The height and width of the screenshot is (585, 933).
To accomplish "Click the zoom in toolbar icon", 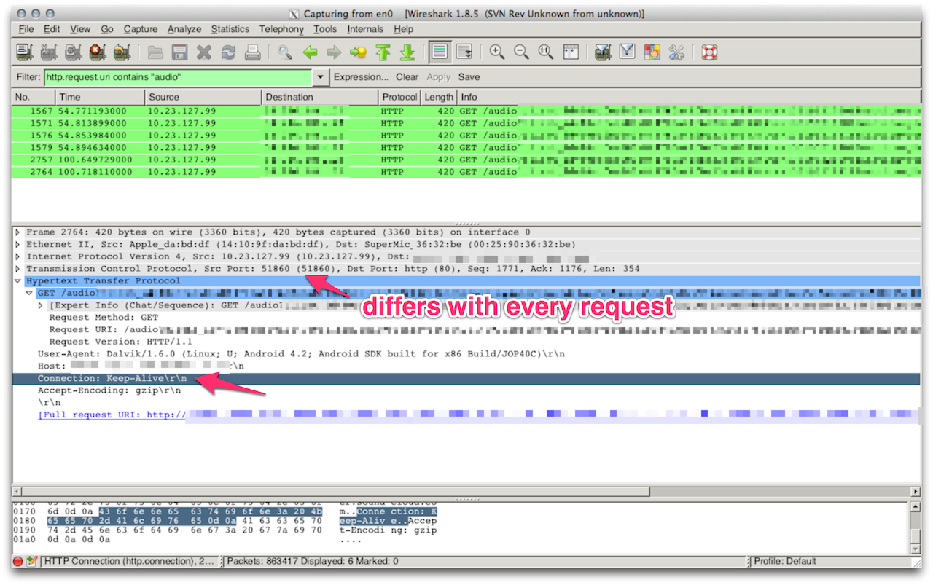I will click(497, 52).
